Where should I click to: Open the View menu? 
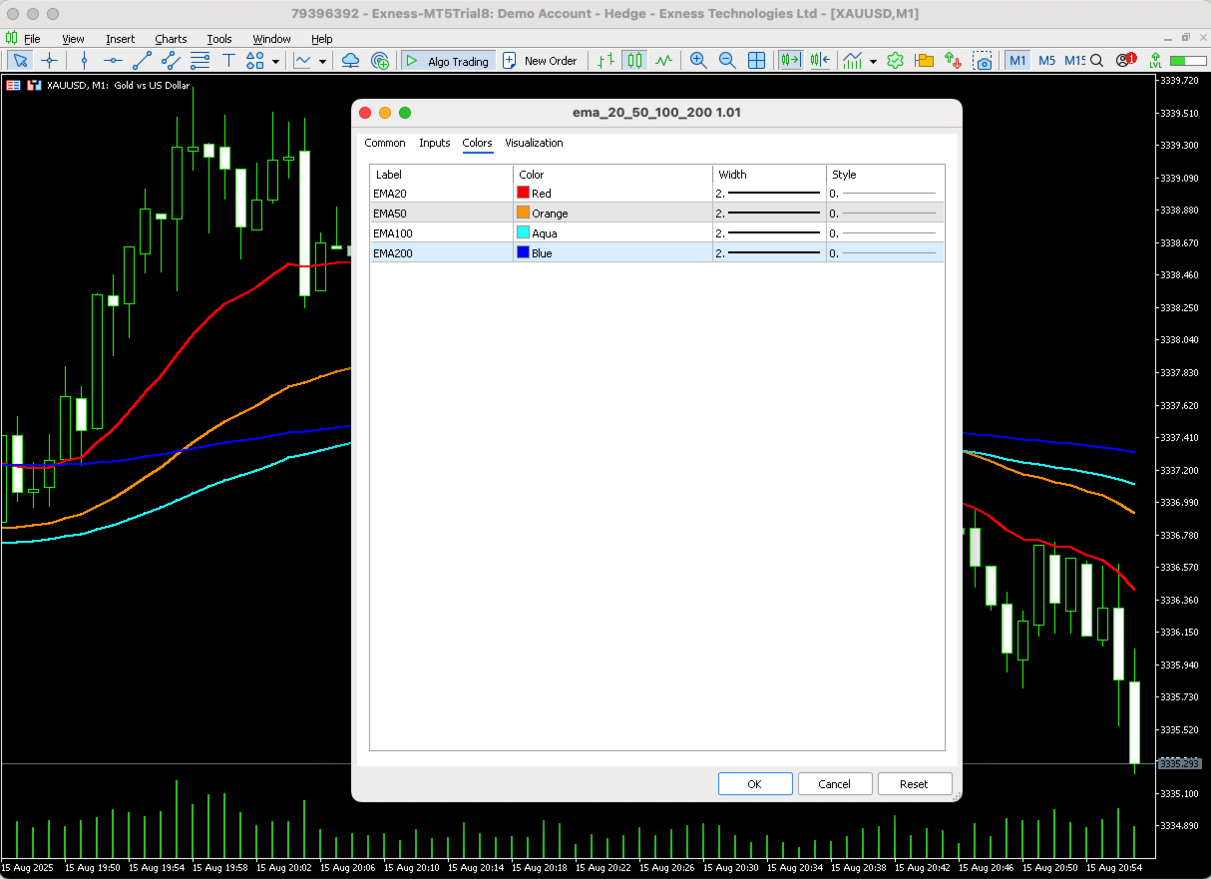coord(73,39)
